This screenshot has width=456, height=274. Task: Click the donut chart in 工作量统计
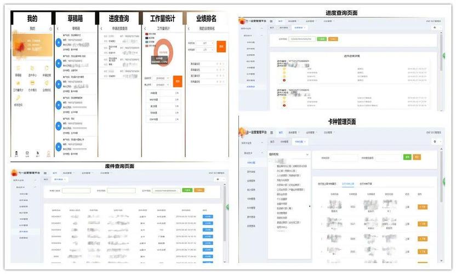click(x=163, y=53)
